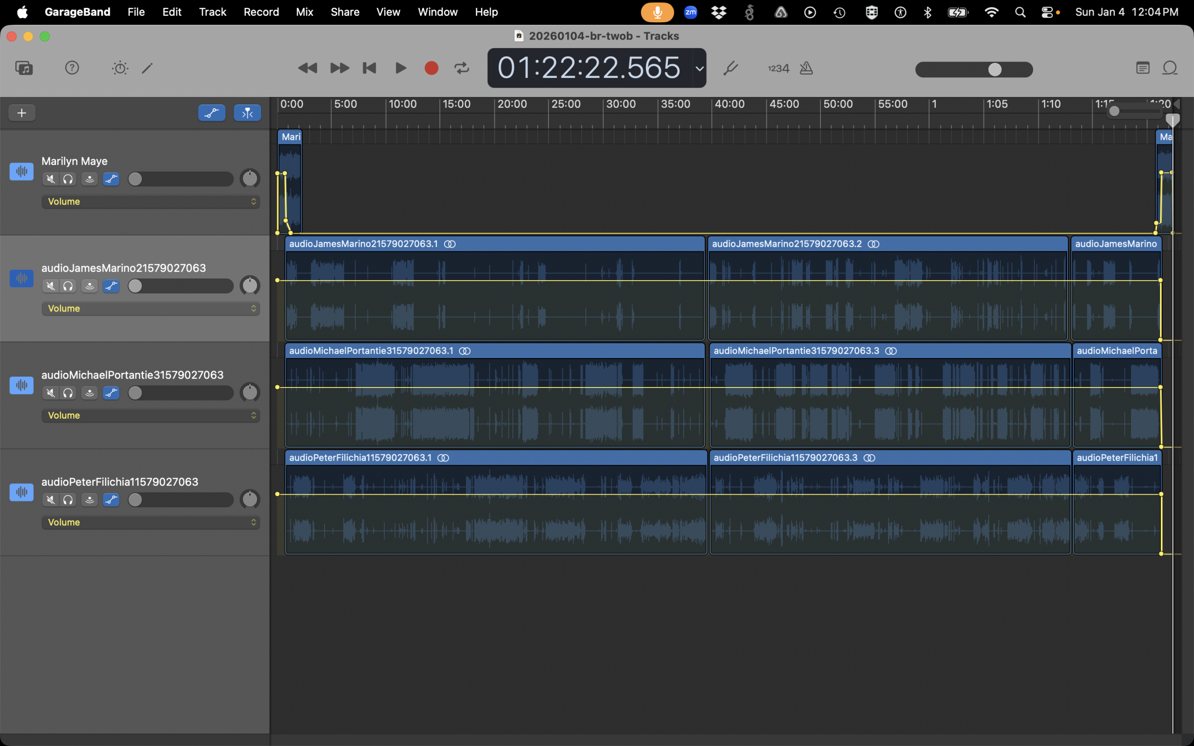Open Volume dropdown on audioJamesMarino21579027063 track
Viewport: 1194px width, 746px height.
click(x=151, y=308)
